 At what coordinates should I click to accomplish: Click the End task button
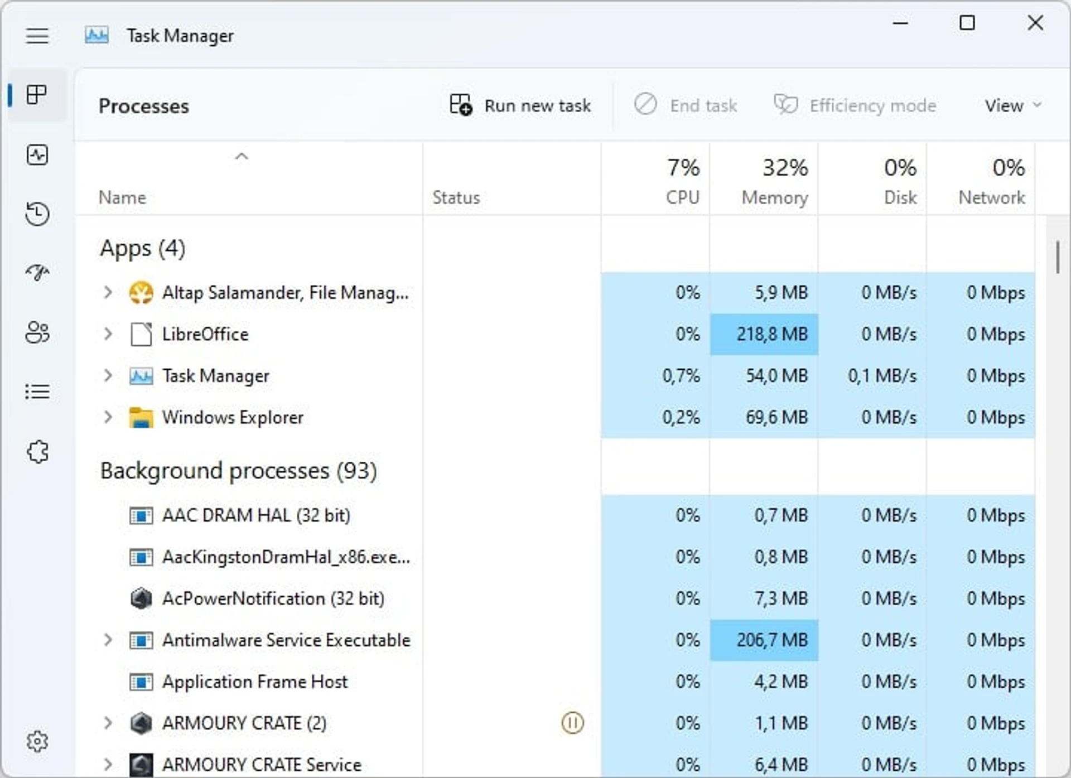tap(685, 105)
